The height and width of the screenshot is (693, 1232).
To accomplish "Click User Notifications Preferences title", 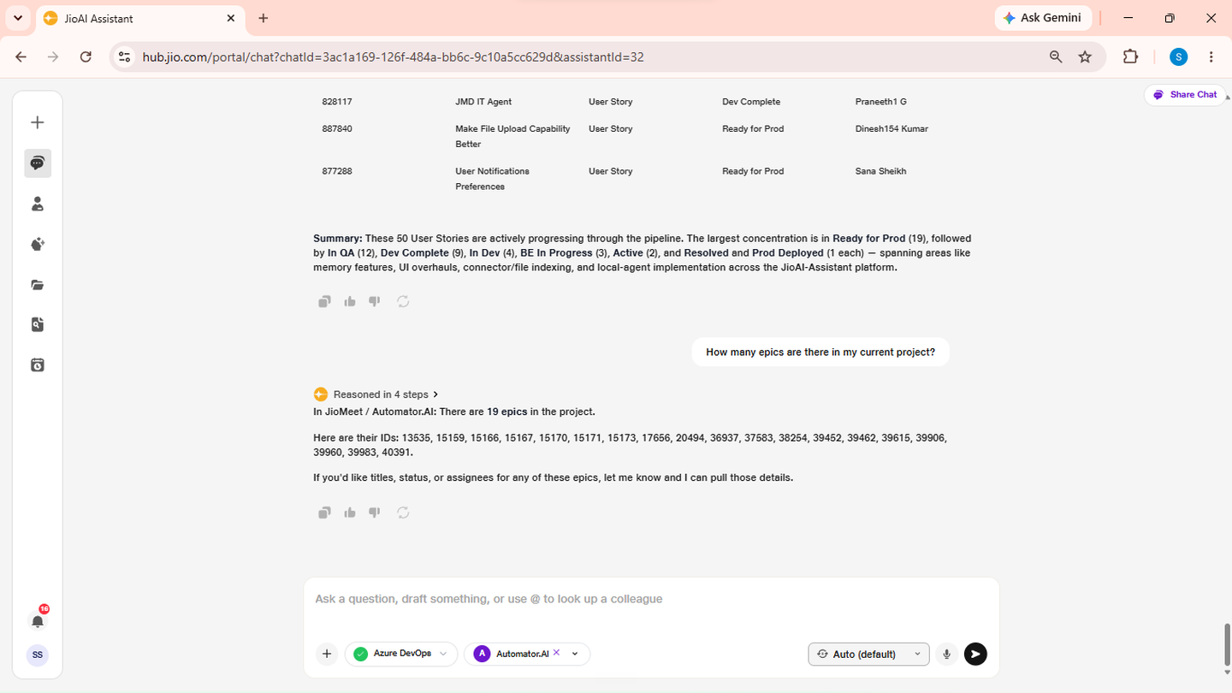I will pyautogui.click(x=492, y=179).
